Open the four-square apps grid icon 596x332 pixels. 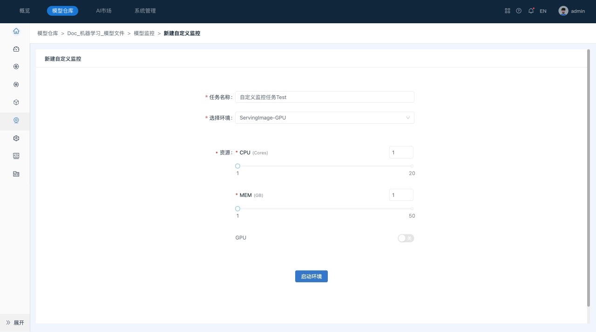click(508, 11)
